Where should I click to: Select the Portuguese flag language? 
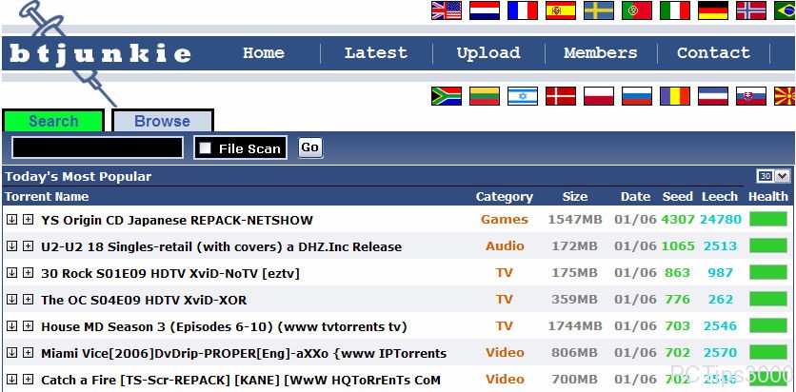pyautogui.click(x=637, y=10)
